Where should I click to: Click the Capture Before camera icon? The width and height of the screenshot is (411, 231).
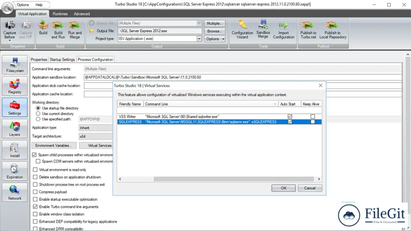point(10,25)
